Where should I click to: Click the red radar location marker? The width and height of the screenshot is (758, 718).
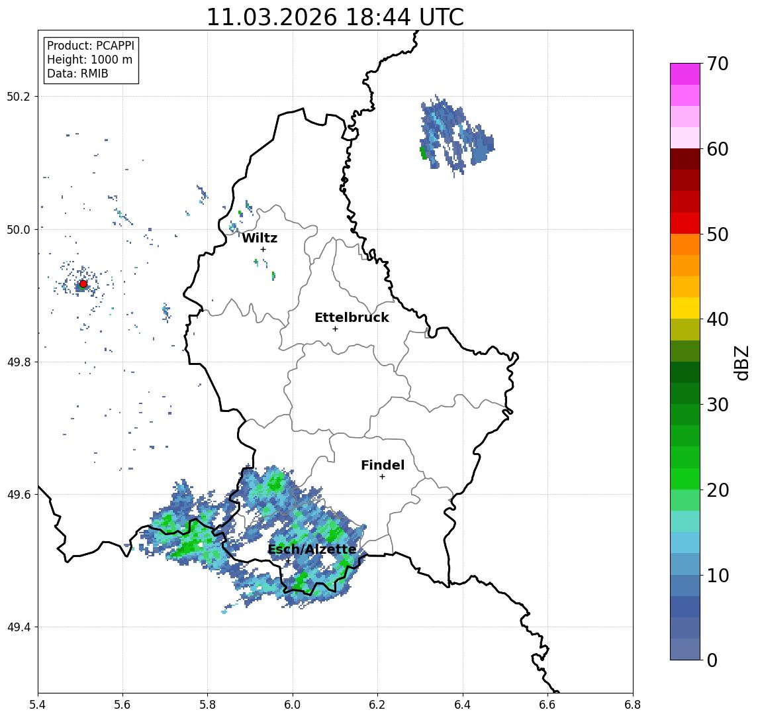click(83, 284)
